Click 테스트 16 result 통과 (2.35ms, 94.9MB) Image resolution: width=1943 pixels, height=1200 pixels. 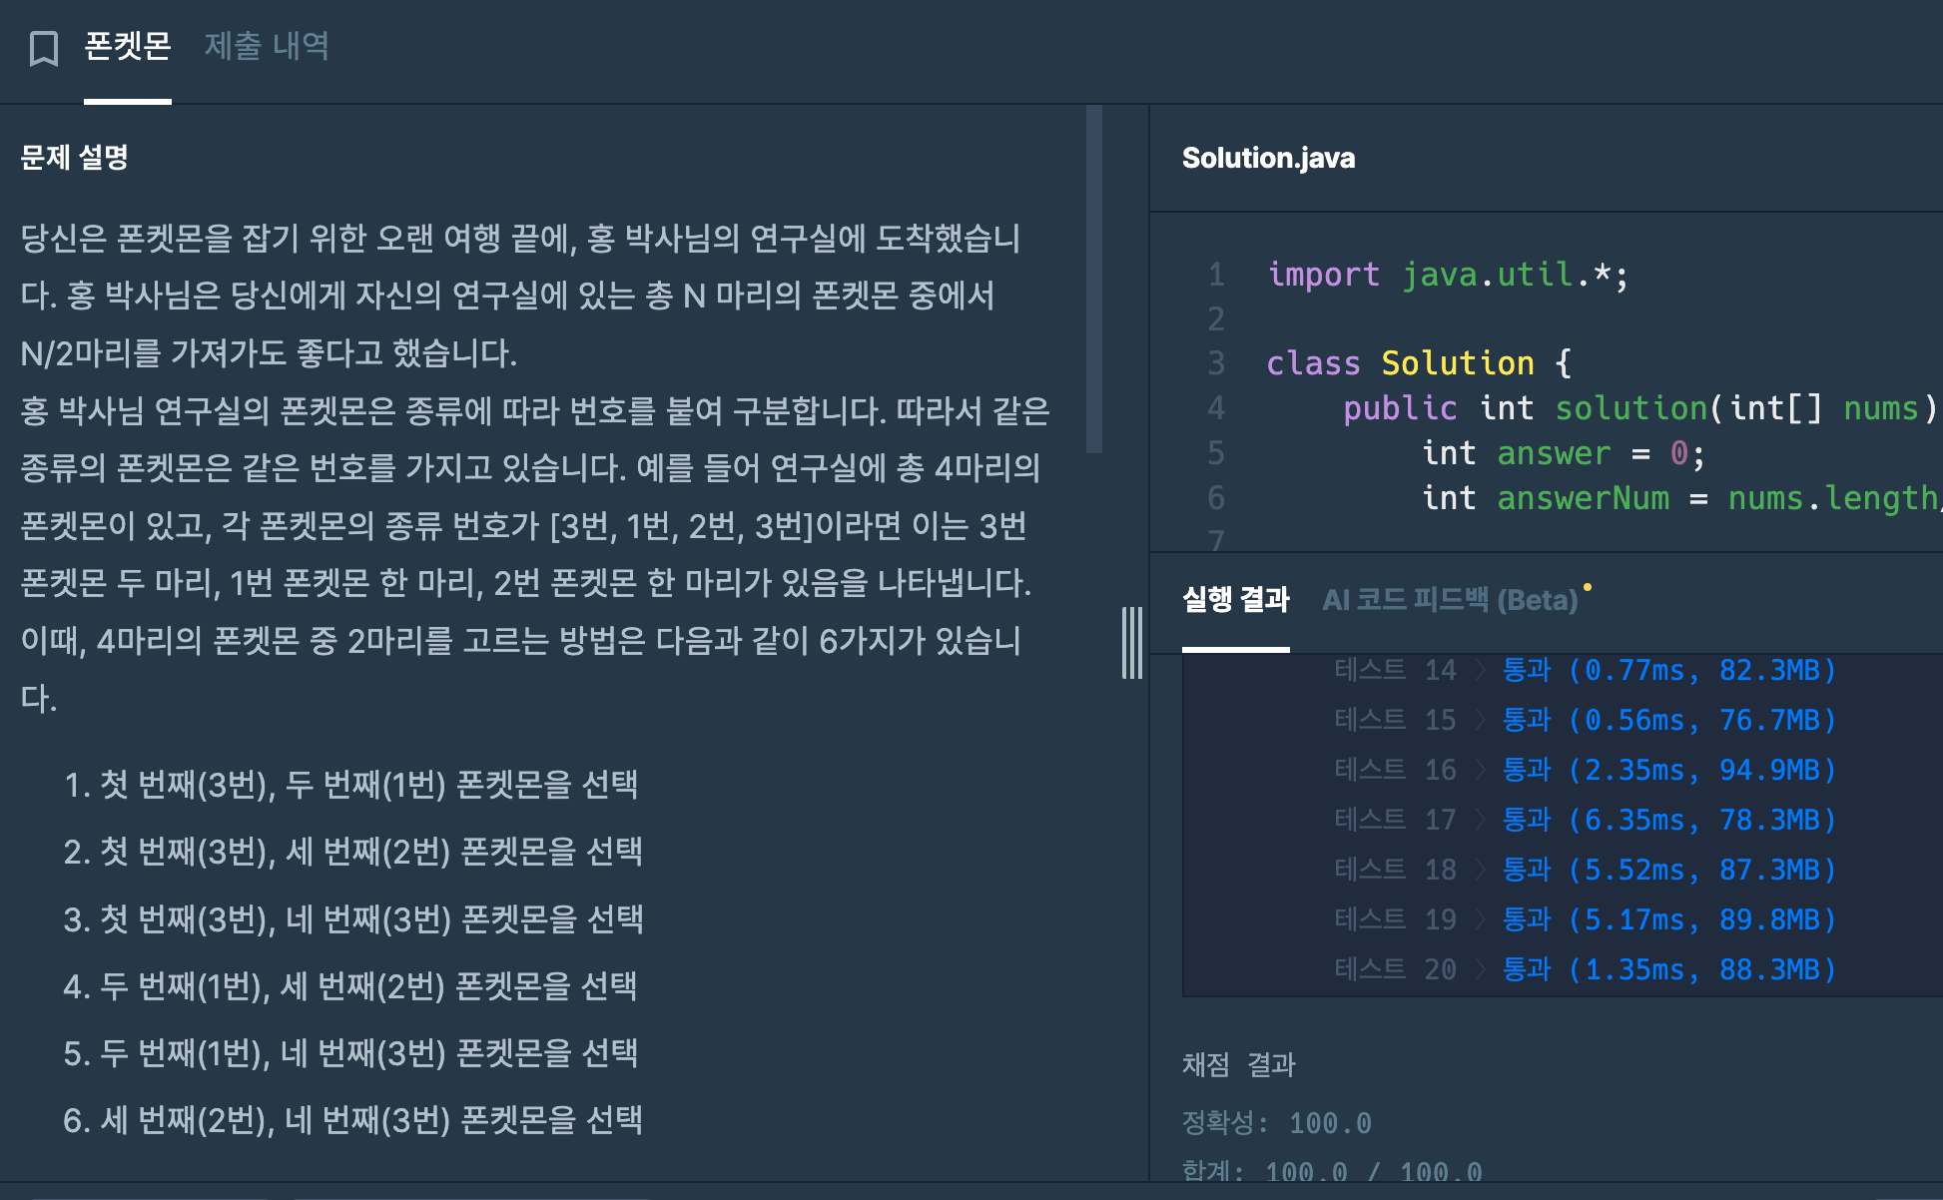point(1669,770)
